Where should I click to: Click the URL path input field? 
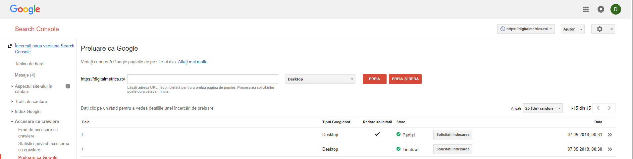click(x=202, y=79)
